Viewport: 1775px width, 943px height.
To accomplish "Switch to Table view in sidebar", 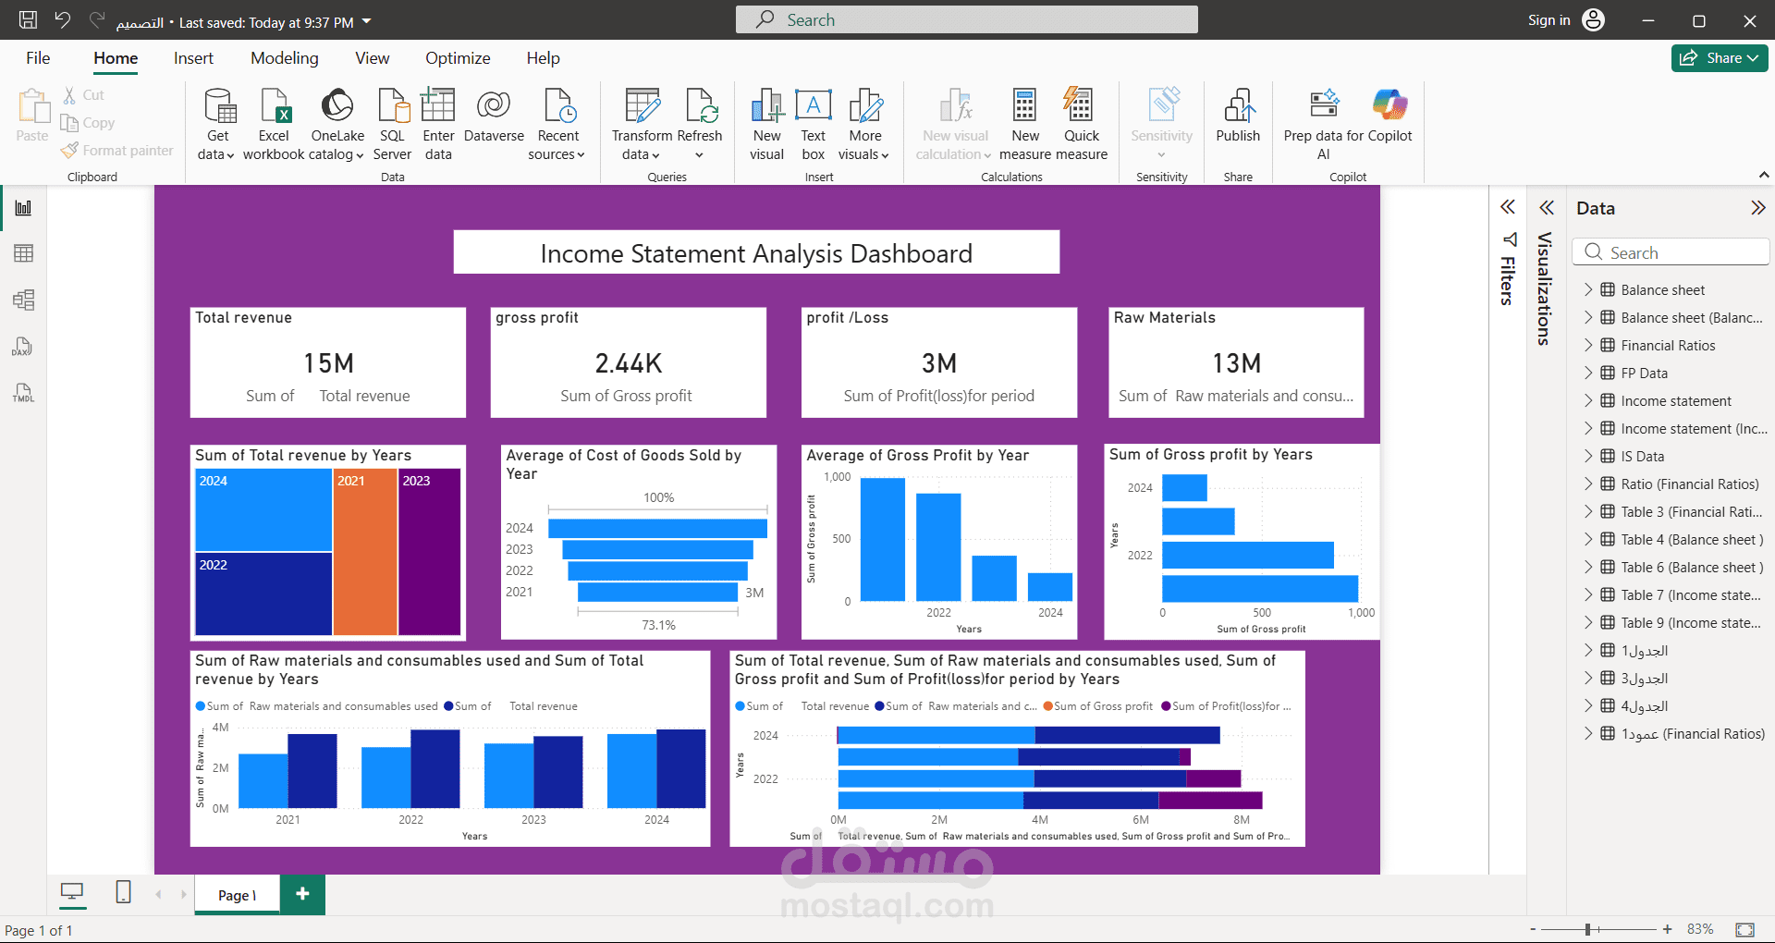I will (24, 253).
